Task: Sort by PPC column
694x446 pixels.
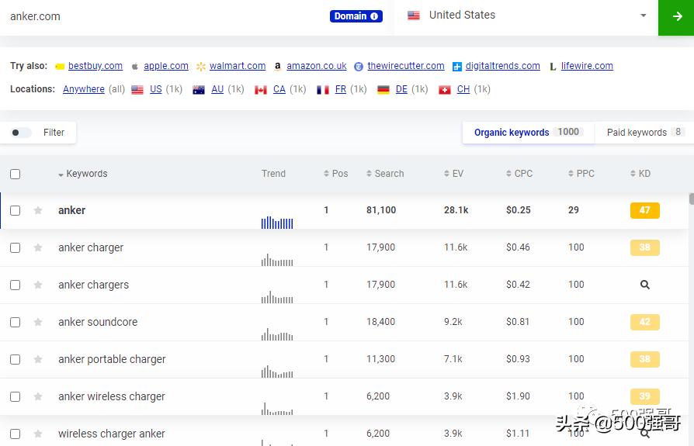Action: pos(581,174)
